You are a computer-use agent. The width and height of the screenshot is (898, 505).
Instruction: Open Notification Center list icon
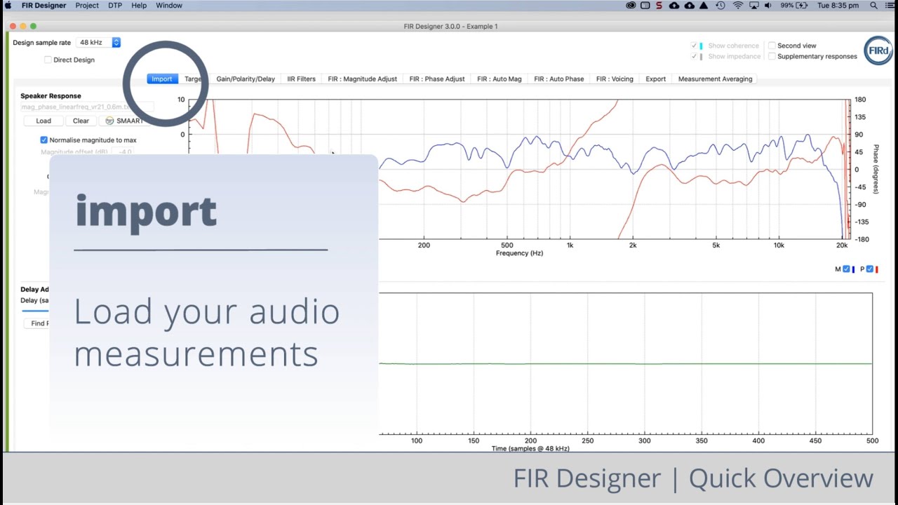click(x=889, y=5)
